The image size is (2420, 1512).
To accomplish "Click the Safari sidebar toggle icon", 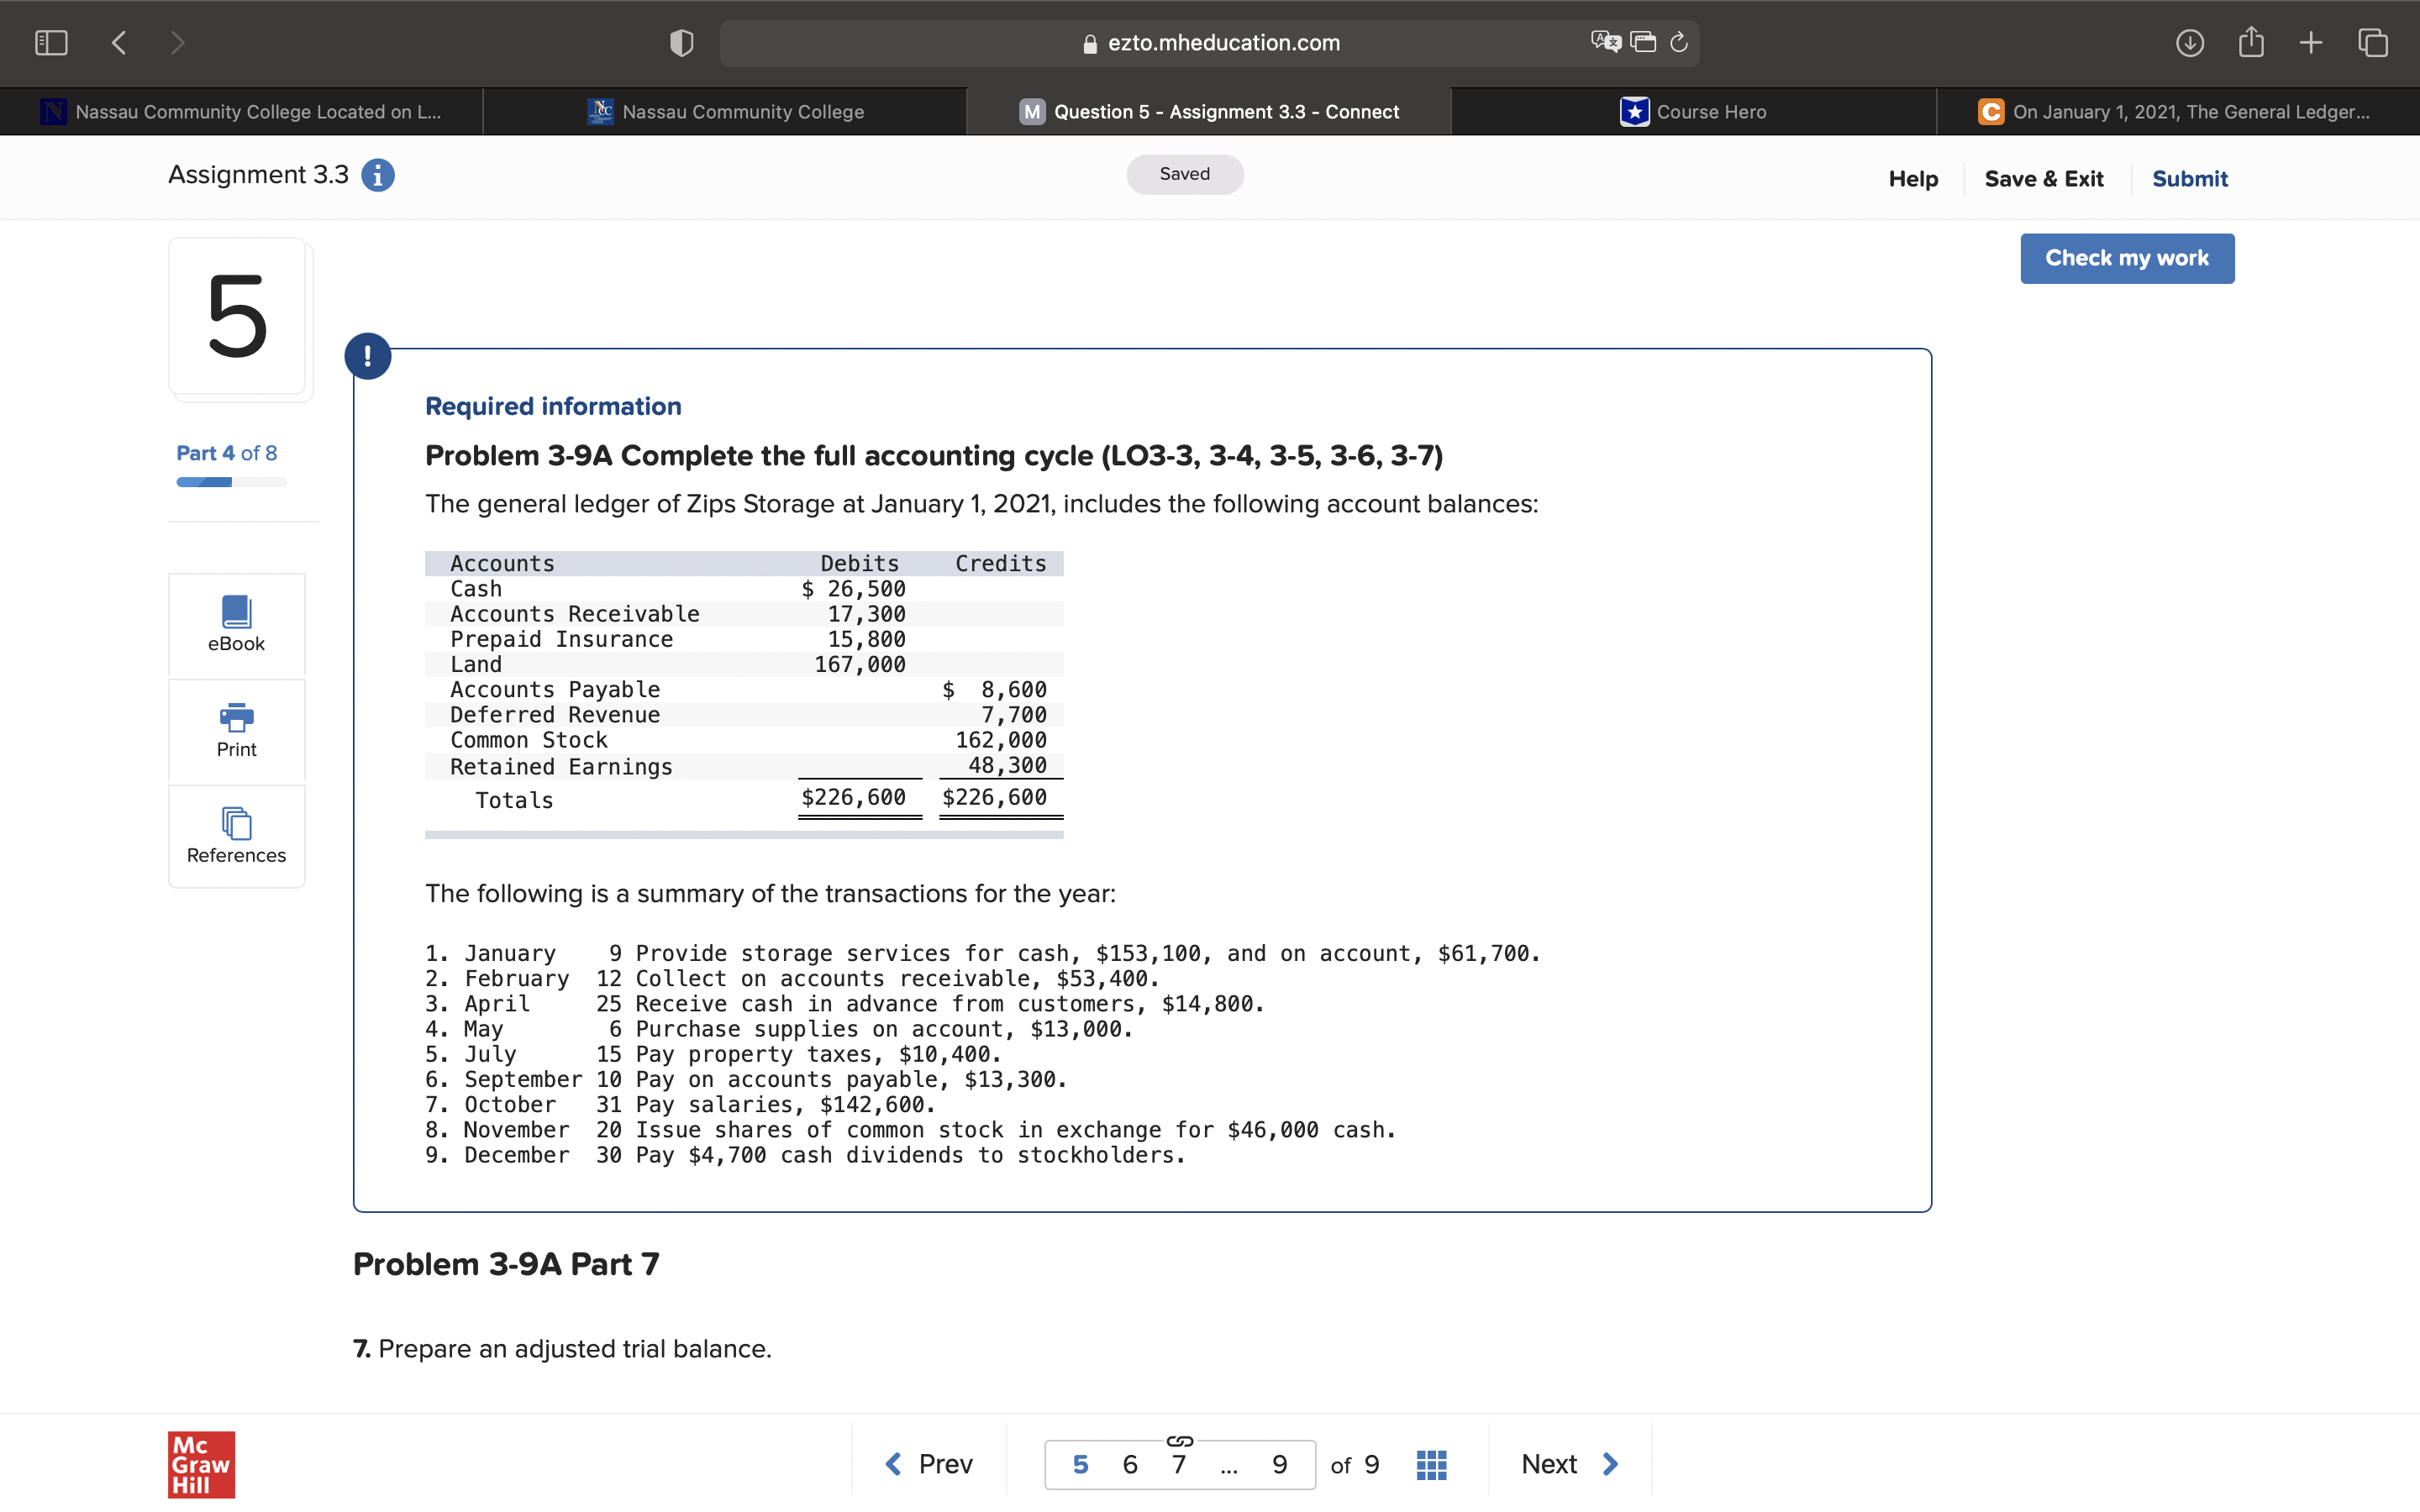I will 51,43.
